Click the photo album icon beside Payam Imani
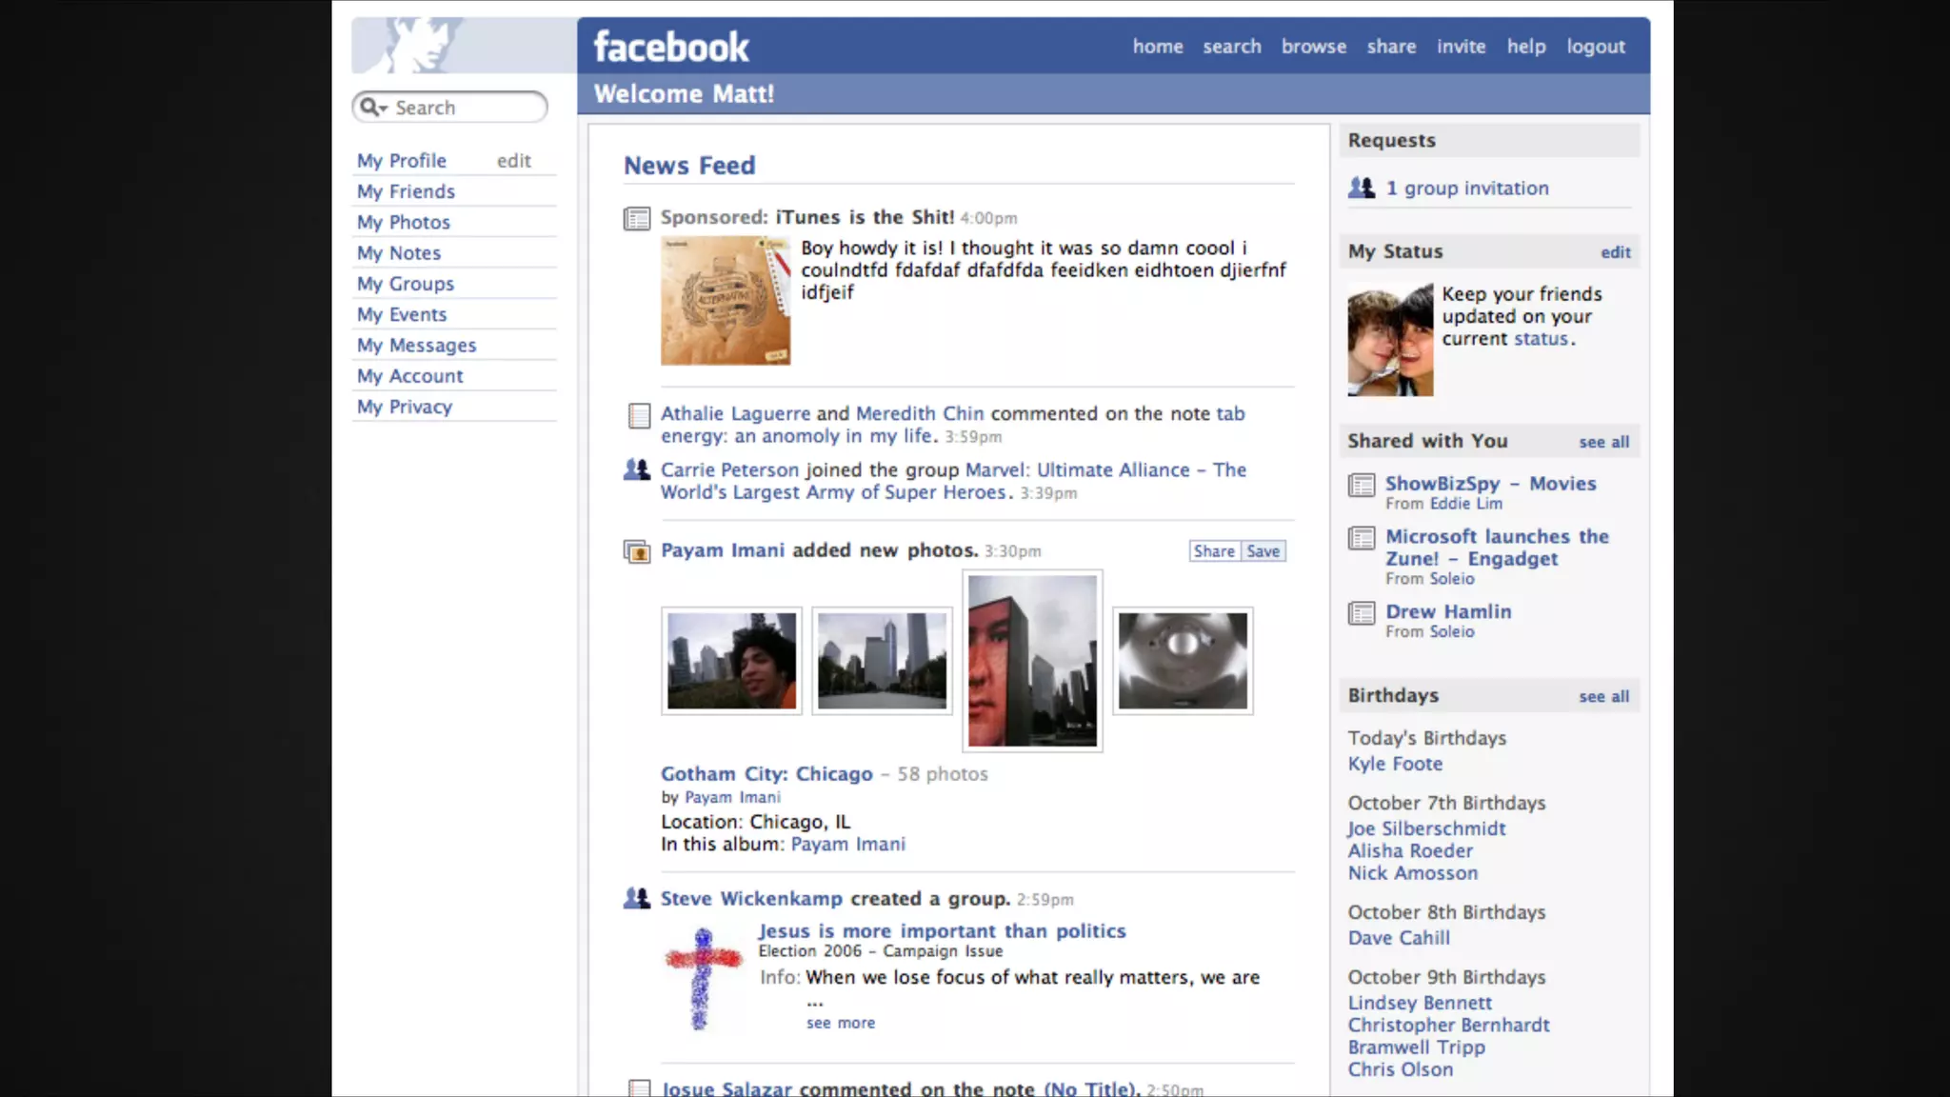Screen dimensions: 1950x1097 [636, 551]
